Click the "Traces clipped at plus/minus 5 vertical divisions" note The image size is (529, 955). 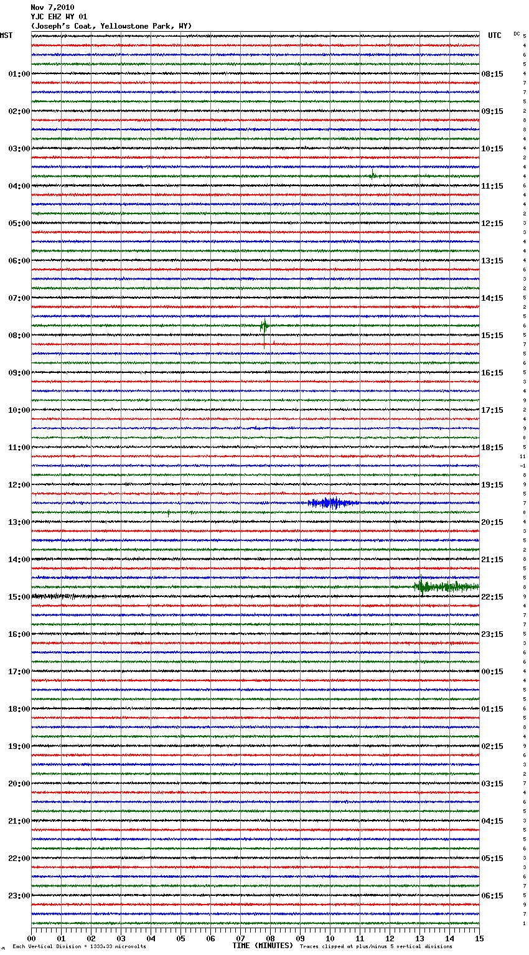[x=376, y=947]
